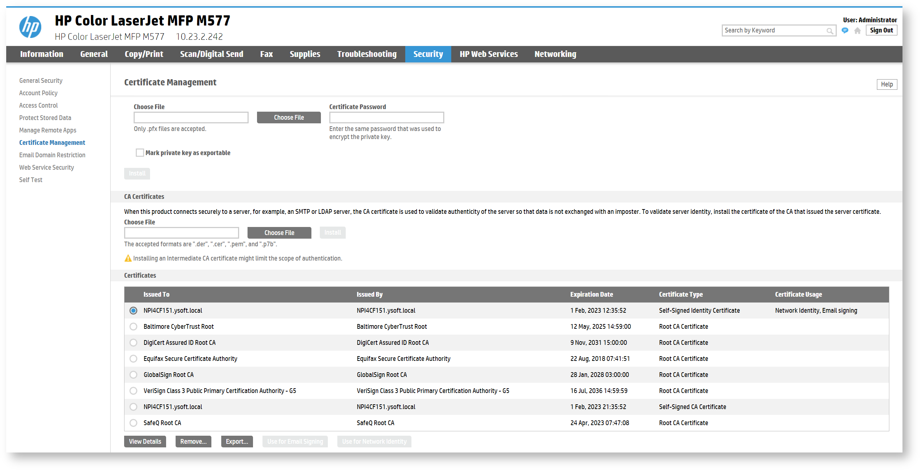Click the '9 Nov, 2031 15:00:00' expiration cell
The height and width of the screenshot is (470, 920).
pyautogui.click(x=599, y=343)
